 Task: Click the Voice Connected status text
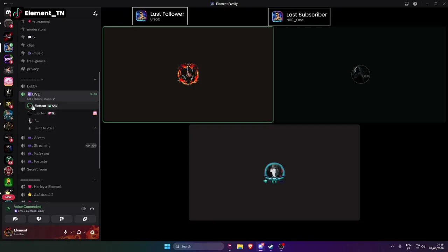tap(28, 206)
